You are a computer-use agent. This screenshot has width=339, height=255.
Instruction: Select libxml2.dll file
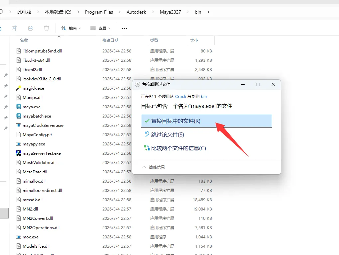(32, 69)
